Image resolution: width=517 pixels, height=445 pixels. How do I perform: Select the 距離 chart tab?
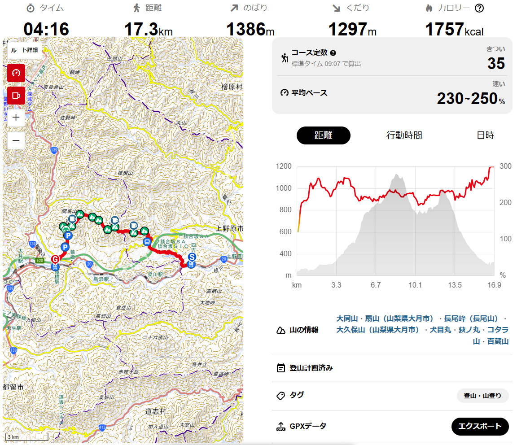click(324, 135)
